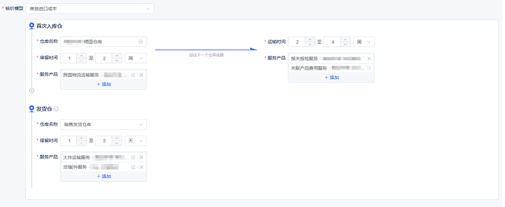Viewport: 505px width, 207px height.
Task: Decrease 发货仓 停留时间 minimum value of 1
Action: (81, 143)
